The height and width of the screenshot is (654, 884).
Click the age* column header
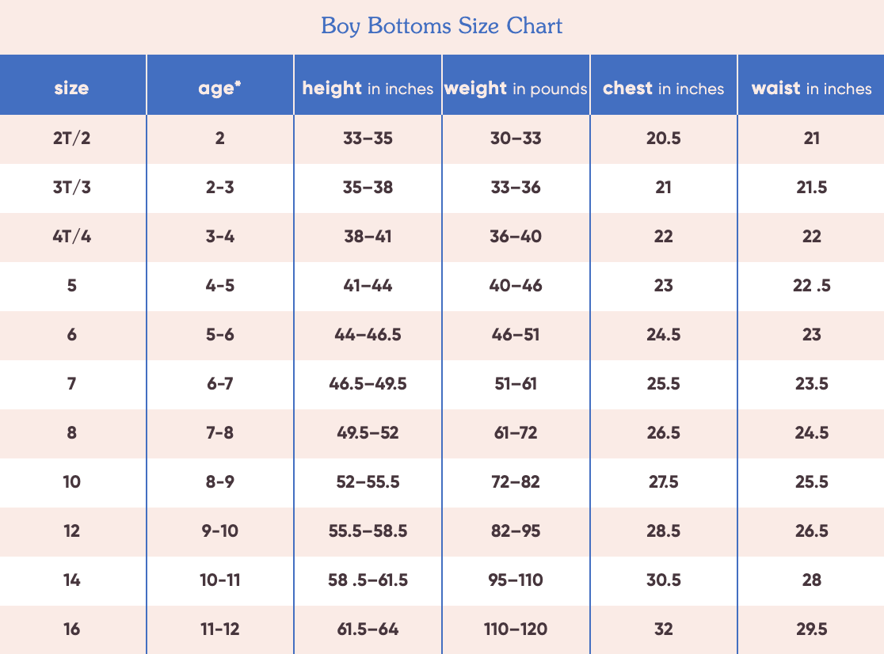coord(220,88)
